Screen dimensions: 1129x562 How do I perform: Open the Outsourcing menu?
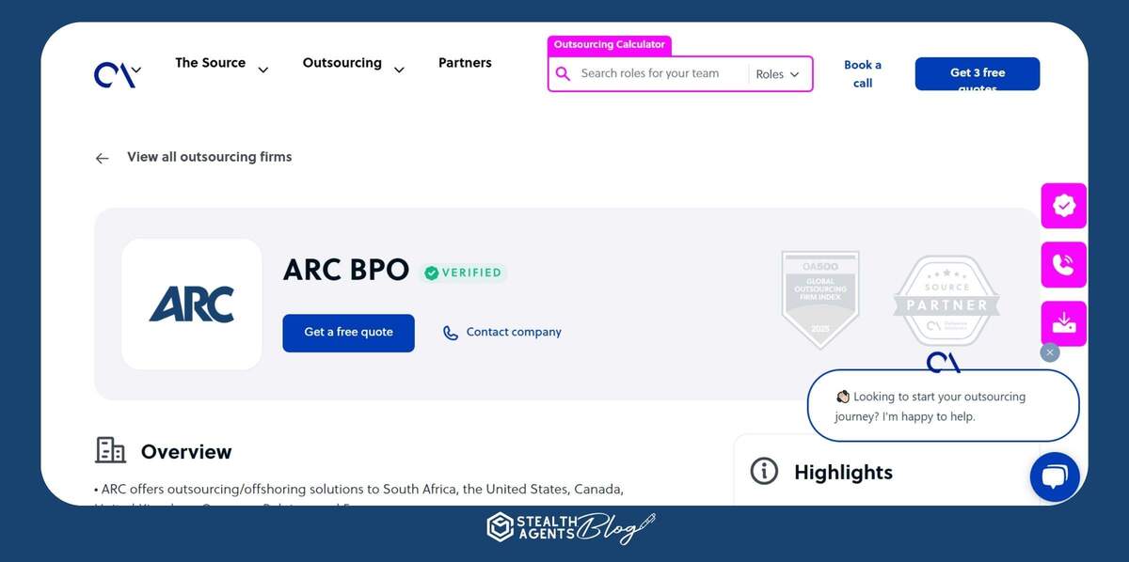pos(342,63)
